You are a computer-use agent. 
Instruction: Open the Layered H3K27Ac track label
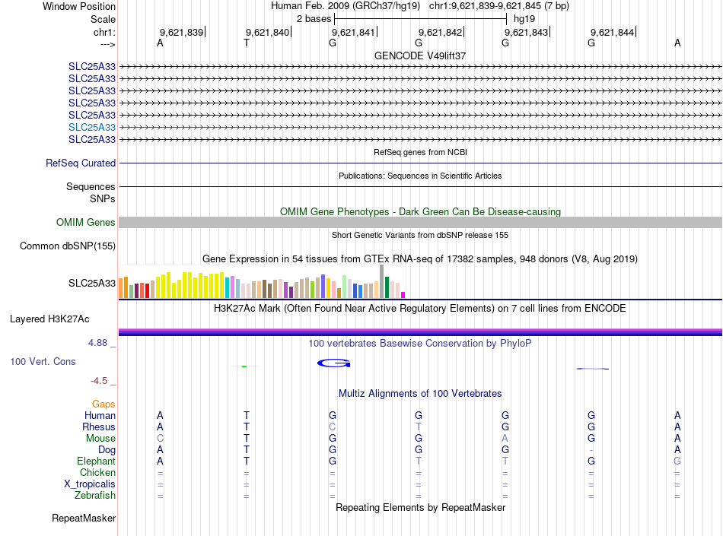pyautogui.click(x=49, y=319)
